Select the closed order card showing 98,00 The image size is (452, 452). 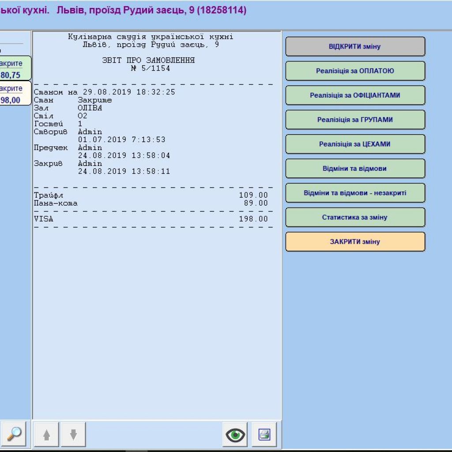click(15, 93)
